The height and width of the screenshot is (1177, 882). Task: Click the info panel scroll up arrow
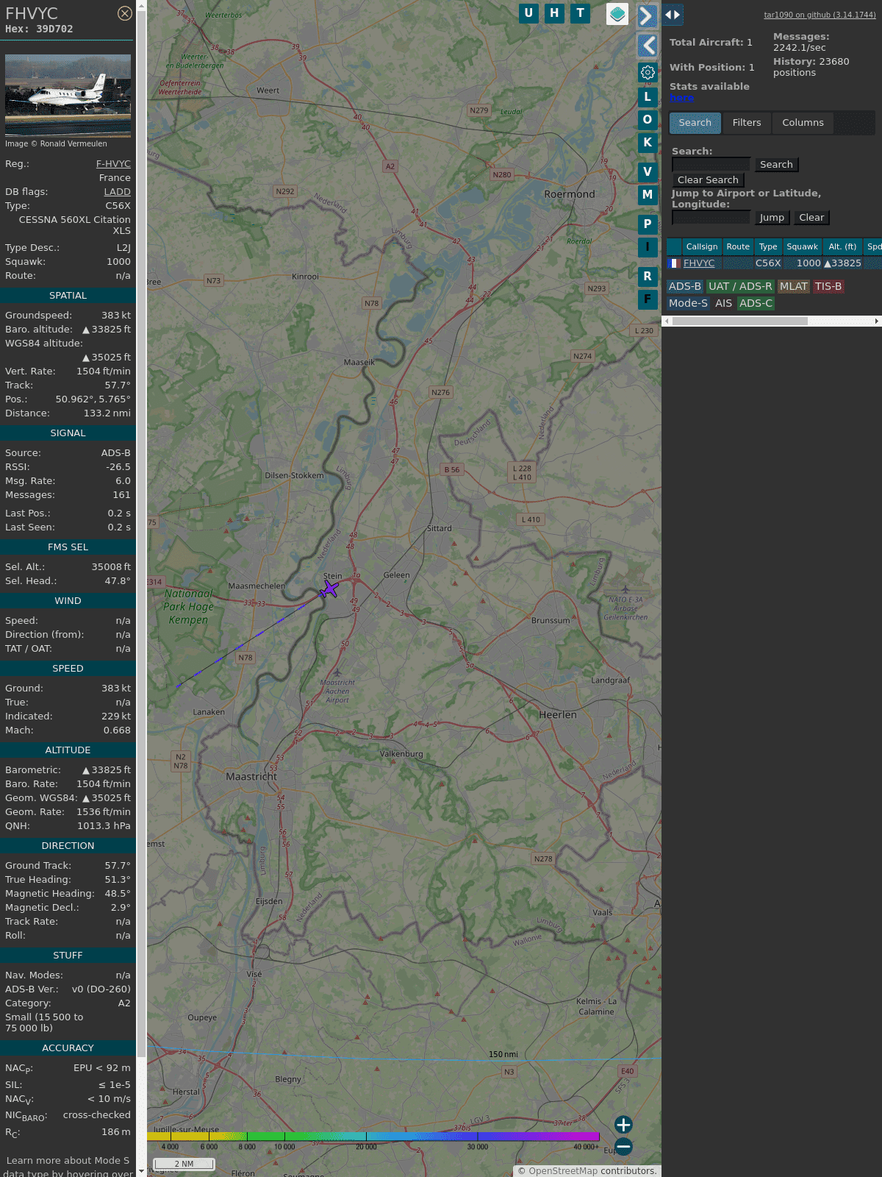(x=141, y=5)
